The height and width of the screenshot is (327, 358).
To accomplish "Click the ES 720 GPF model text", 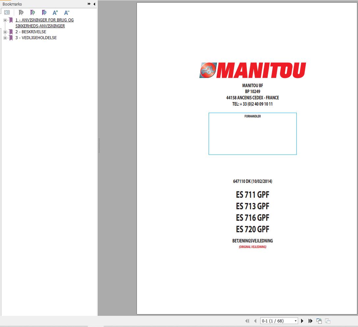I will (x=252, y=229).
